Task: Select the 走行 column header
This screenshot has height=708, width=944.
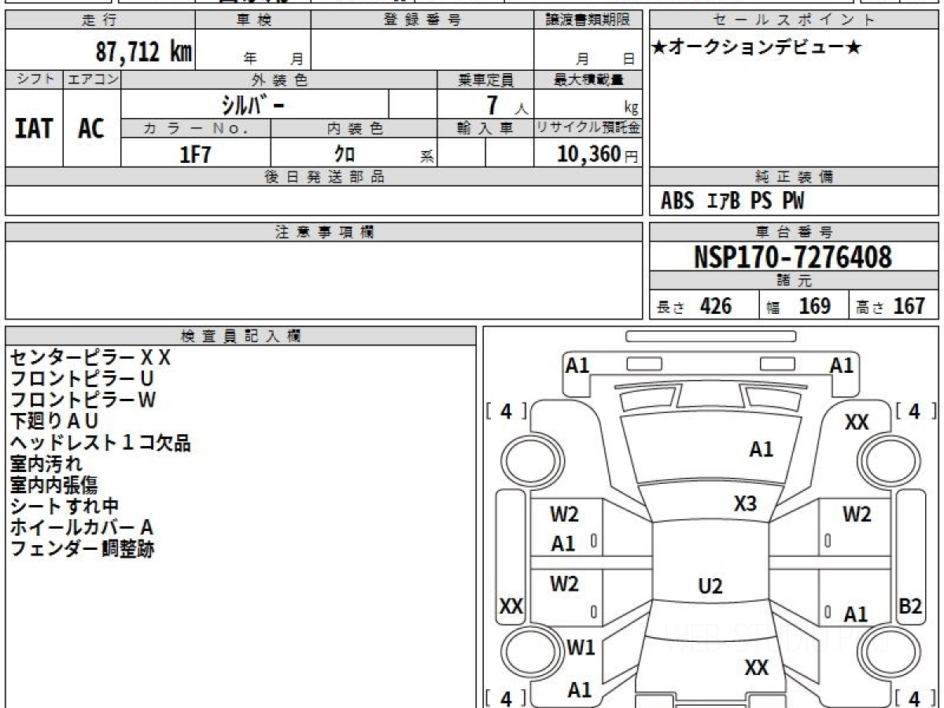Action: tap(99, 20)
